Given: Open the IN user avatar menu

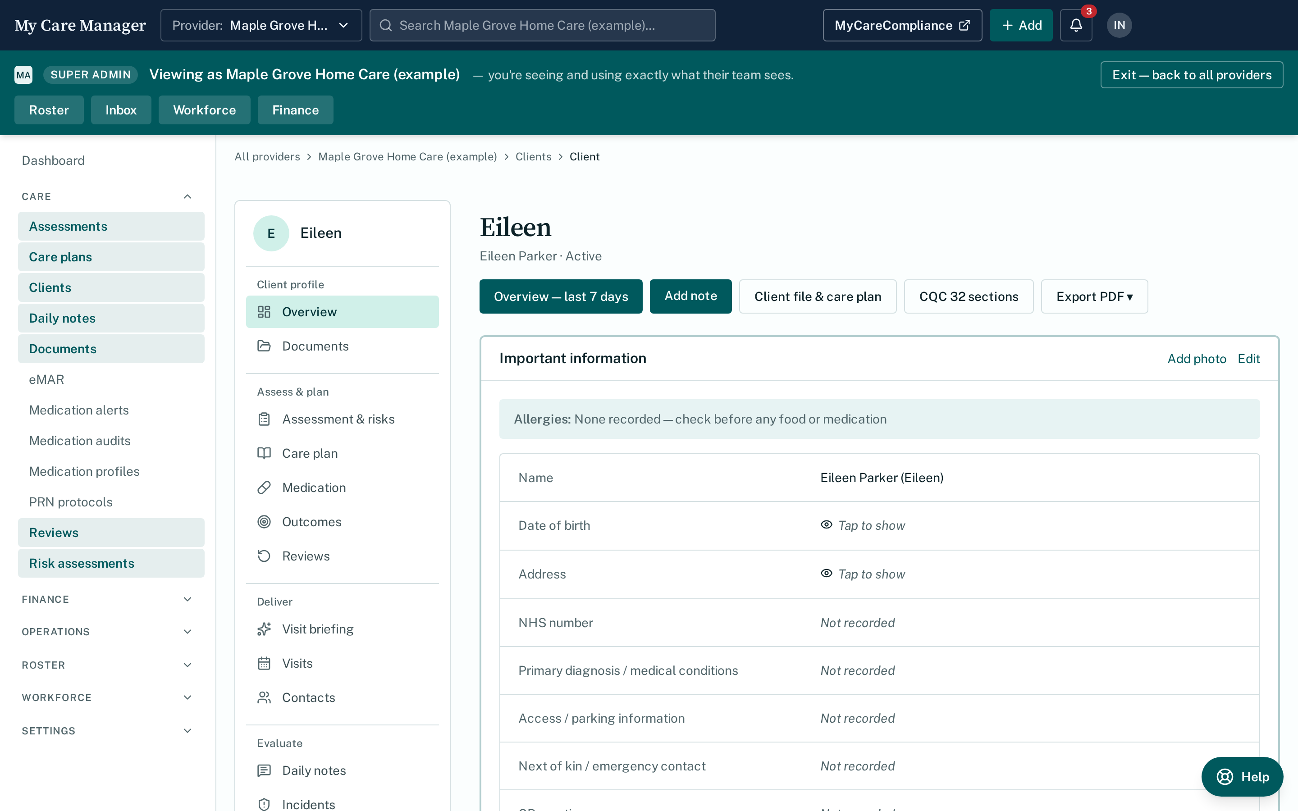Looking at the screenshot, I should pyautogui.click(x=1119, y=25).
